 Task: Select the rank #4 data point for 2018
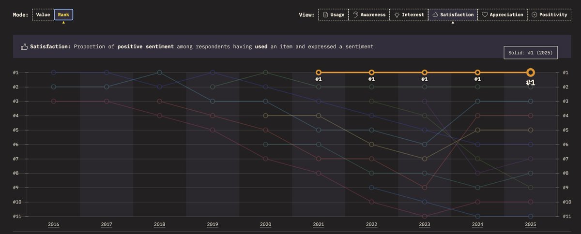coord(159,116)
